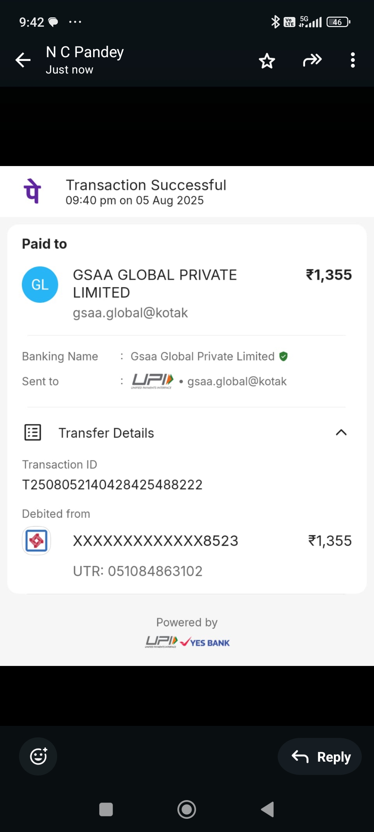Tap the debited bank logo icon

pyautogui.click(x=36, y=541)
